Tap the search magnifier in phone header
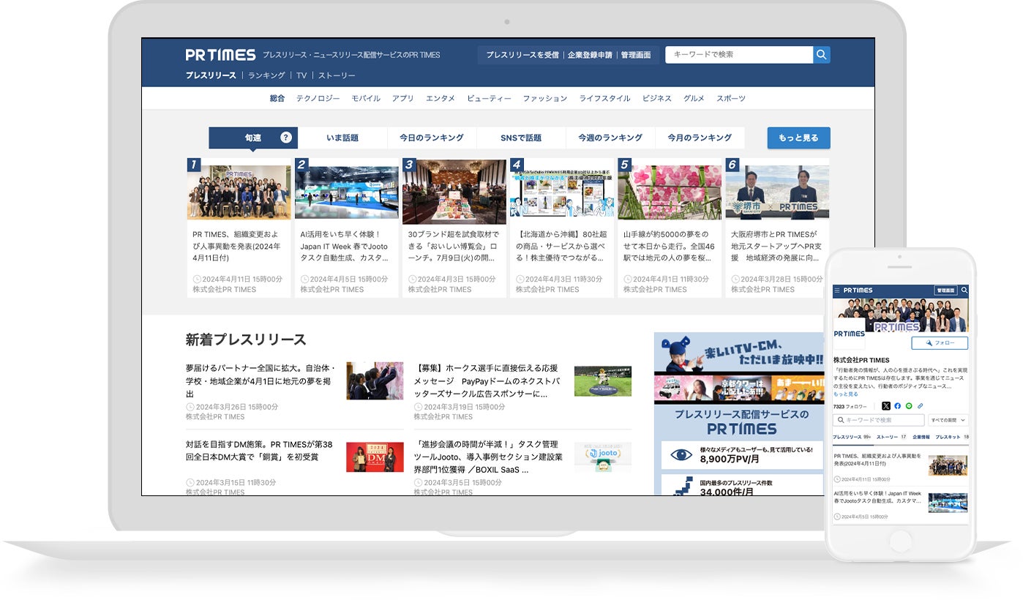This screenshot has width=1023, height=600. coord(964,290)
